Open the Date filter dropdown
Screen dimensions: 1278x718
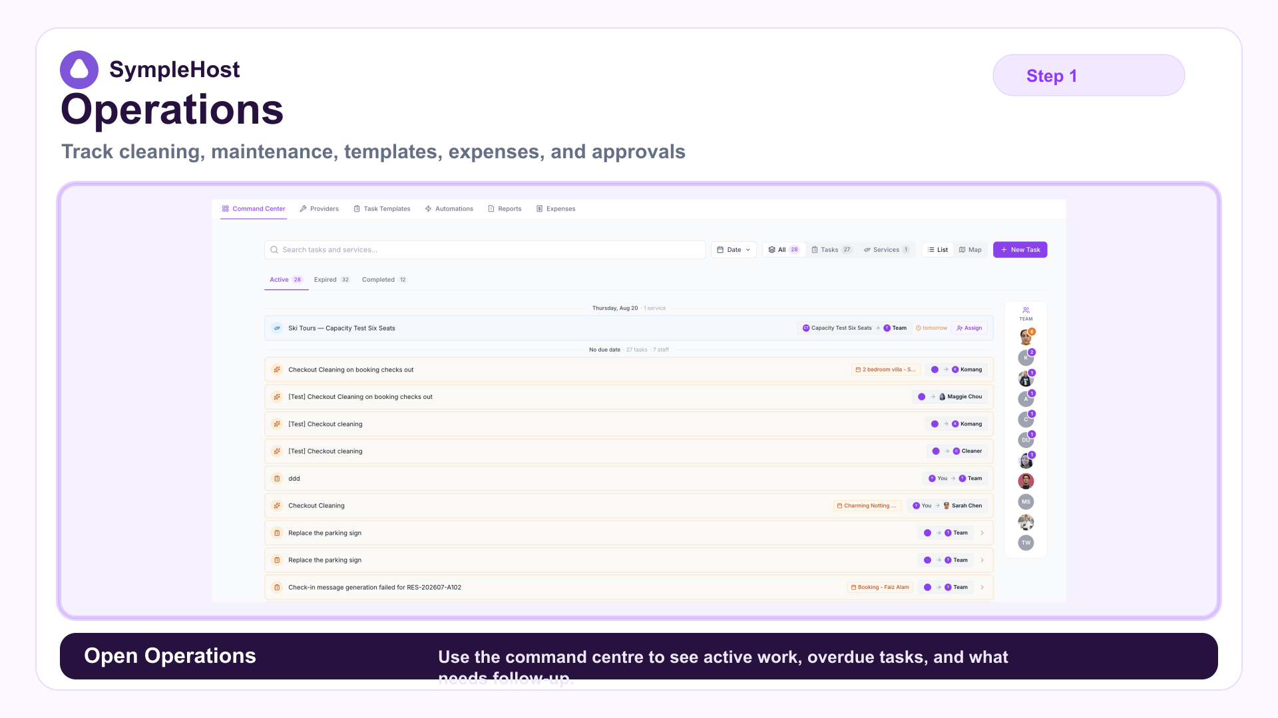point(734,250)
